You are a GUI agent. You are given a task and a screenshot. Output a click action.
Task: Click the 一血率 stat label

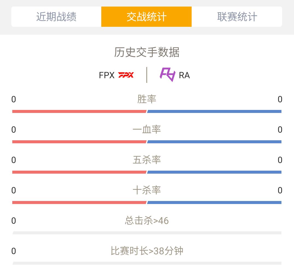(147, 129)
